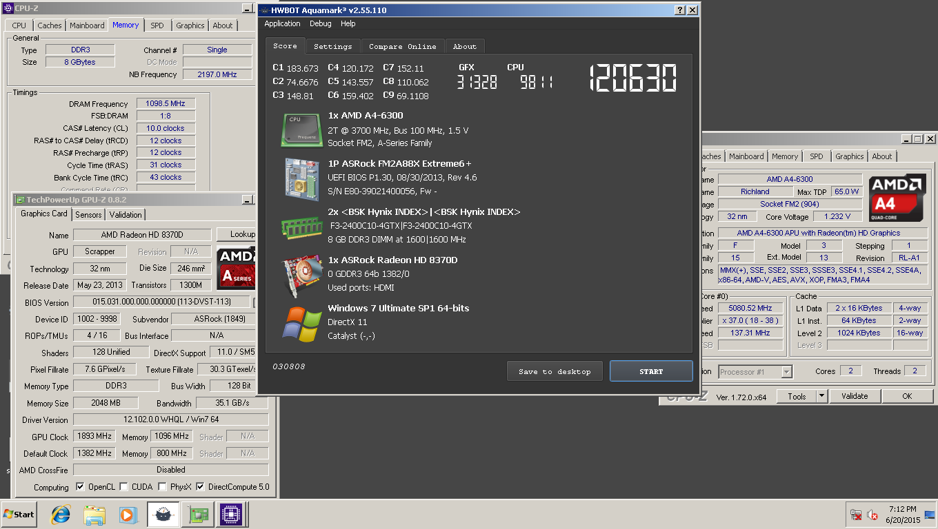
Task: Switch to the Aquamark taskbar icon
Action: click(163, 514)
